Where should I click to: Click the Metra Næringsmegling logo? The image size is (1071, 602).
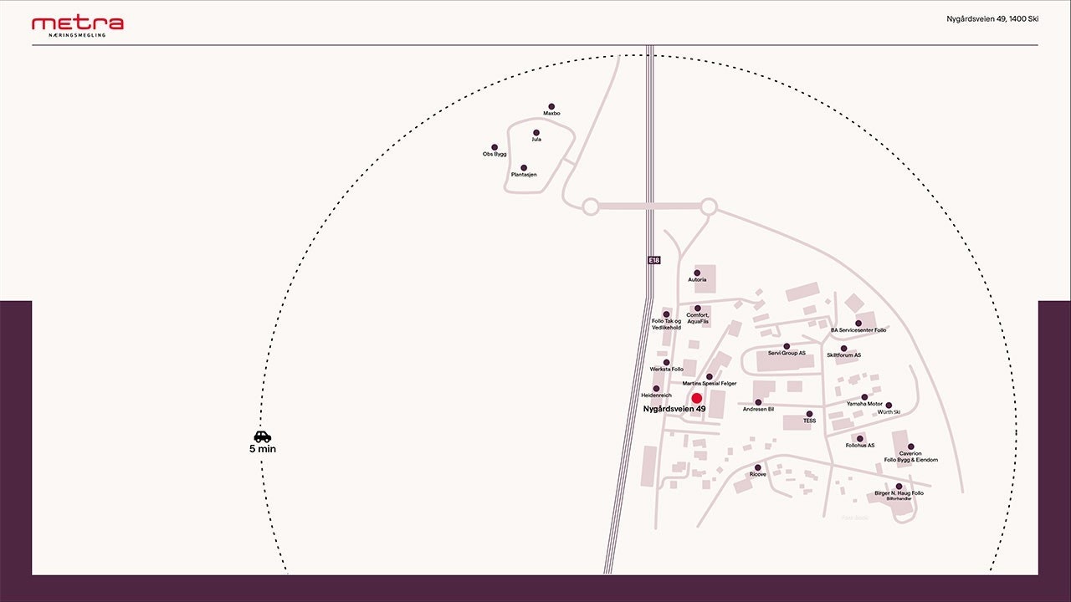click(x=78, y=27)
